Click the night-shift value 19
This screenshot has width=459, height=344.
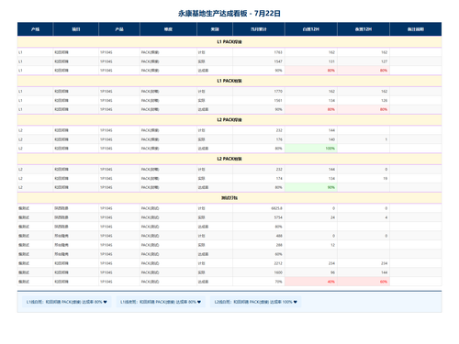[386, 178]
